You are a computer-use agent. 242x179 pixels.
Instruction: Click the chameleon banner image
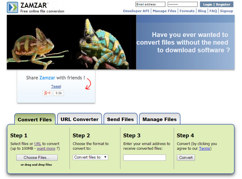pos(72,42)
